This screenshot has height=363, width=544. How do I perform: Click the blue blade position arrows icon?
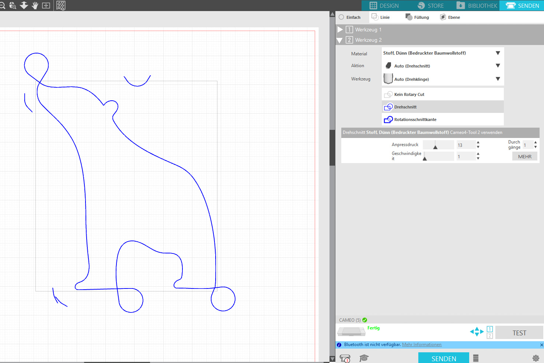coord(477,332)
